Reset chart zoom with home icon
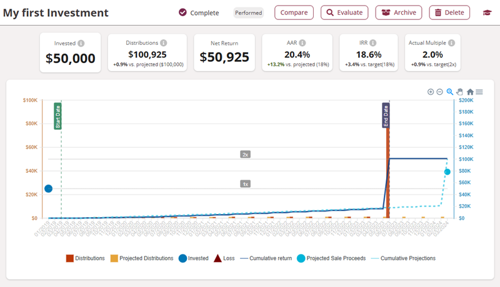The image size is (500, 287). [x=470, y=92]
